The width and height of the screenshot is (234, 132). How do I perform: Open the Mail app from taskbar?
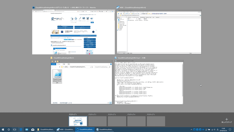(x=33, y=129)
